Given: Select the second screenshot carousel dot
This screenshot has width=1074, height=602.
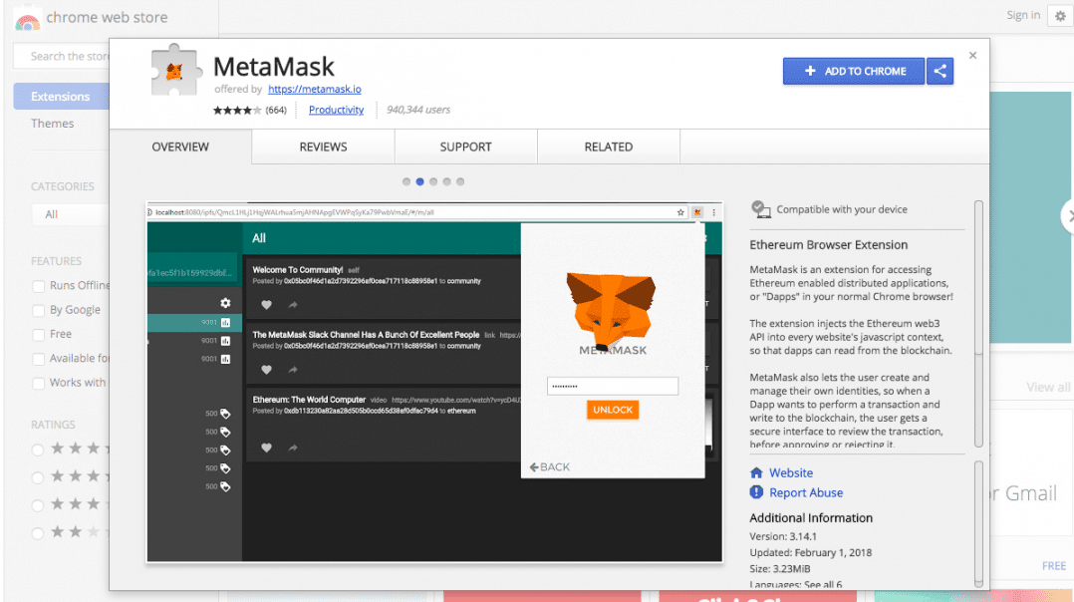Looking at the screenshot, I should point(419,182).
